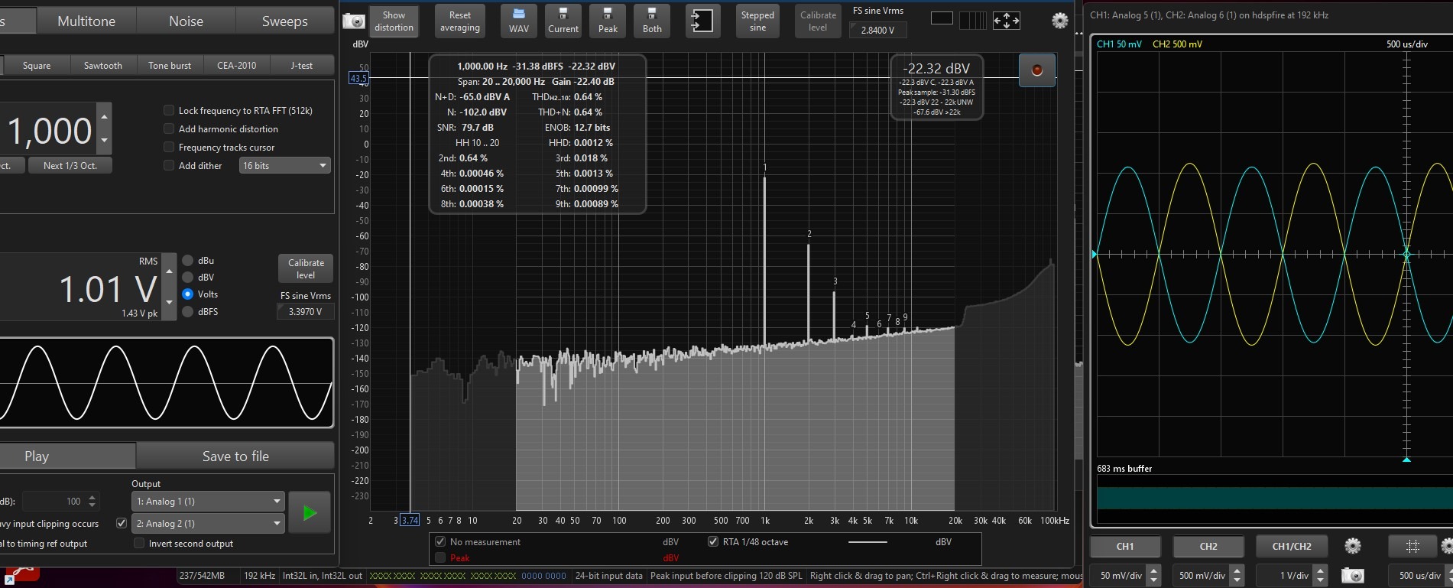Viewport: 1453px width, 588px height.
Task: Switch to Noise generator tab
Action: [186, 21]
